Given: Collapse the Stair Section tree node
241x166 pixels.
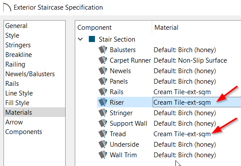Looking at the screenshot, I should (80, 39).
